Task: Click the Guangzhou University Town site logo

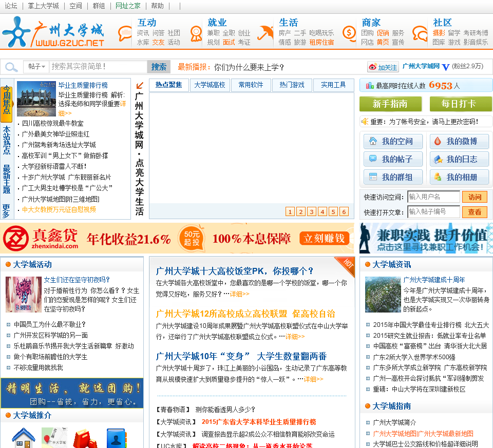Action: (x=53, y=33)
